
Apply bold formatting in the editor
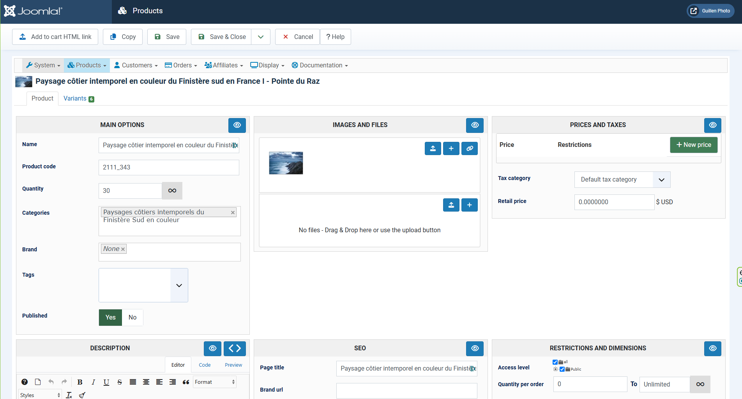(80, 382)
